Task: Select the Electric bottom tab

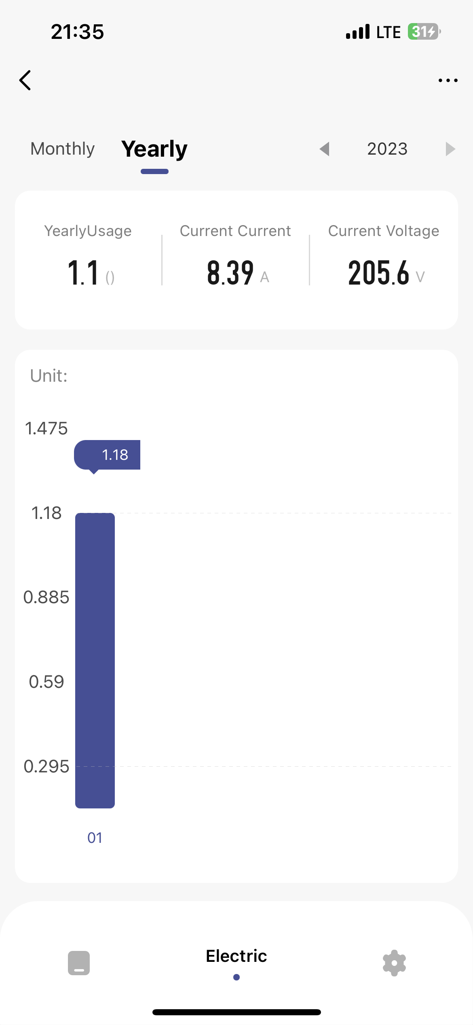Action: click(x=236, y=956)
